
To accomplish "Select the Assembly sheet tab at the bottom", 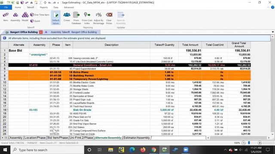I will [x=16, y=138].
